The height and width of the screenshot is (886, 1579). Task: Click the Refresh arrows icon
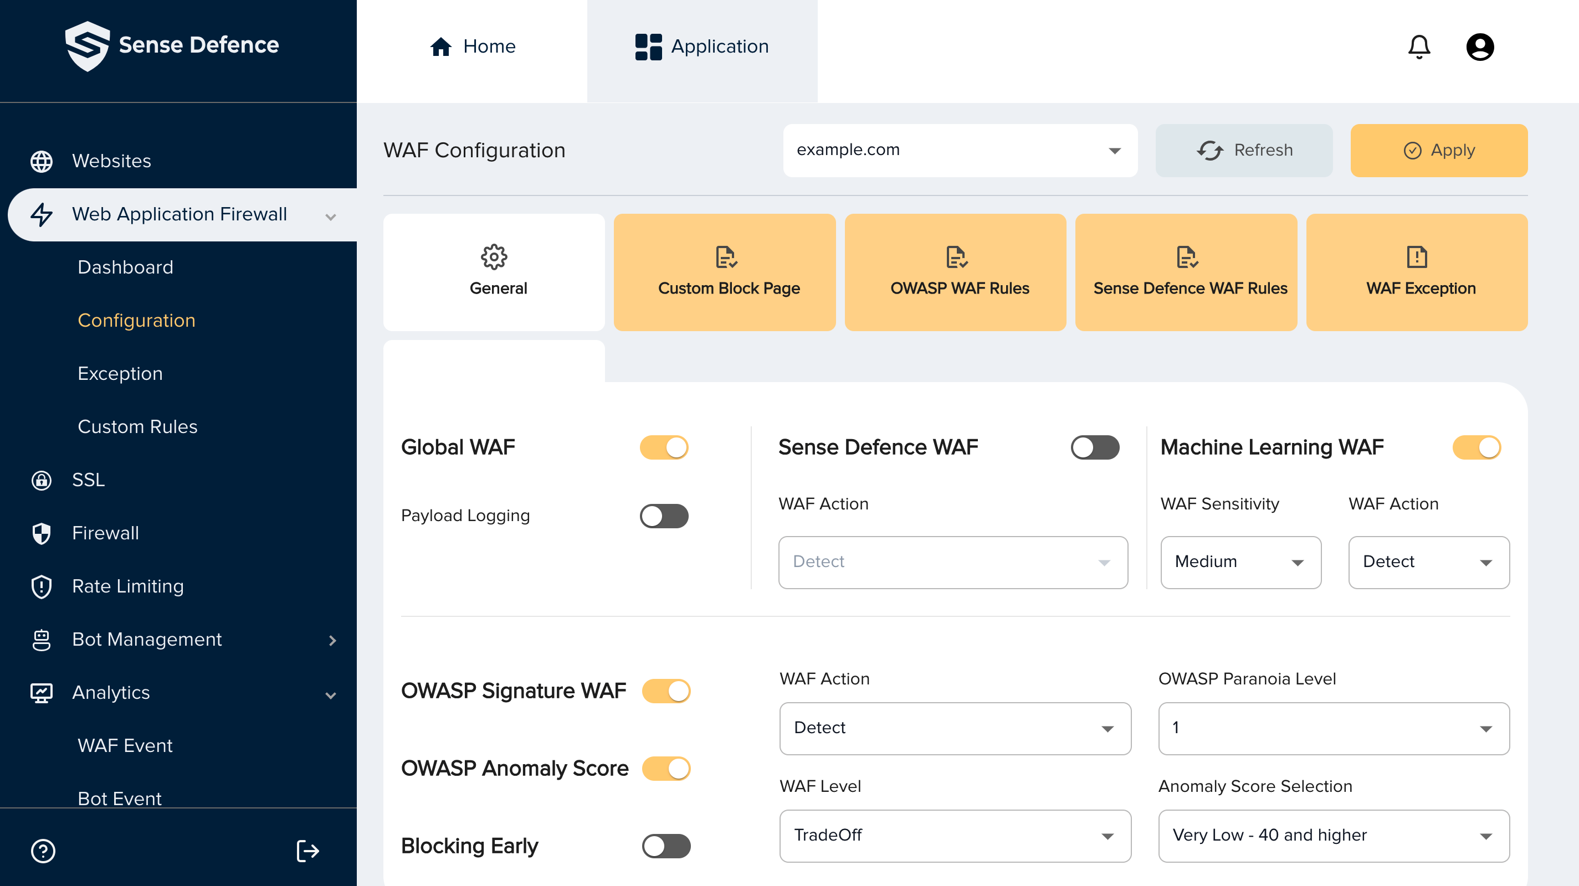1209,151
